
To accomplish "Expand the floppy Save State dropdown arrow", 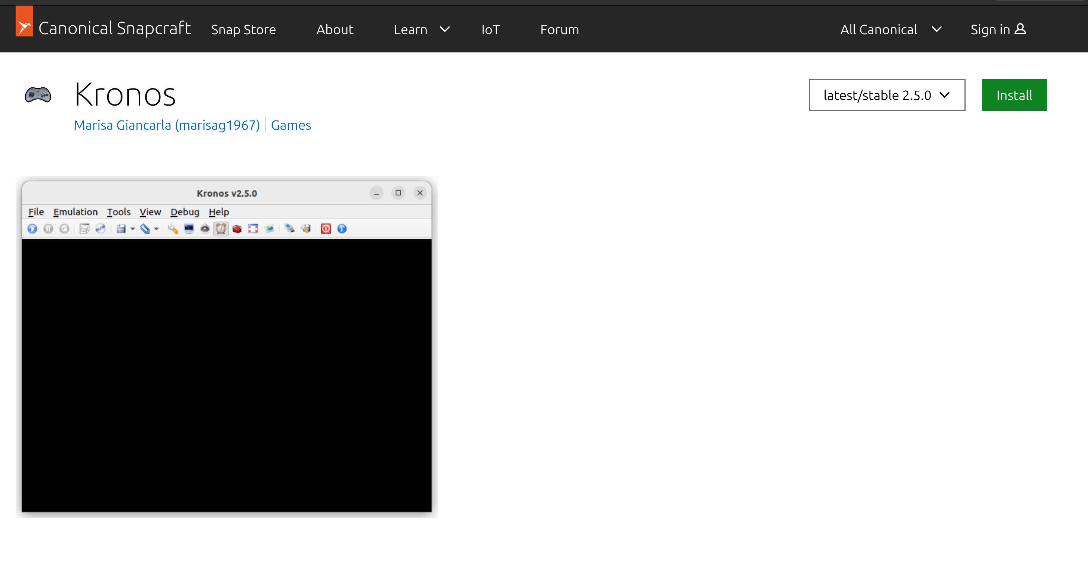I will point(132,229).
